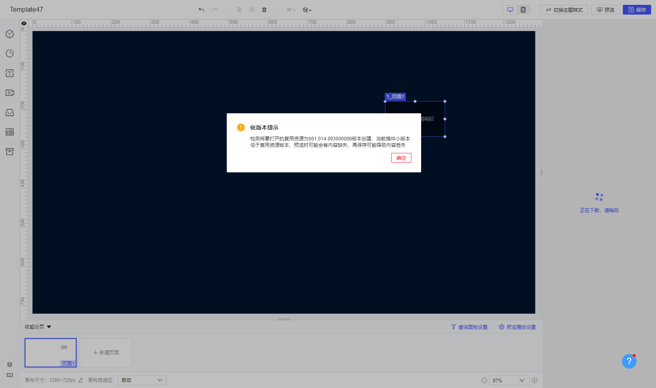This screenshot has width=656, height=388.
Task: Open the 3D cube component panel
Action: [x=10, y=34]
